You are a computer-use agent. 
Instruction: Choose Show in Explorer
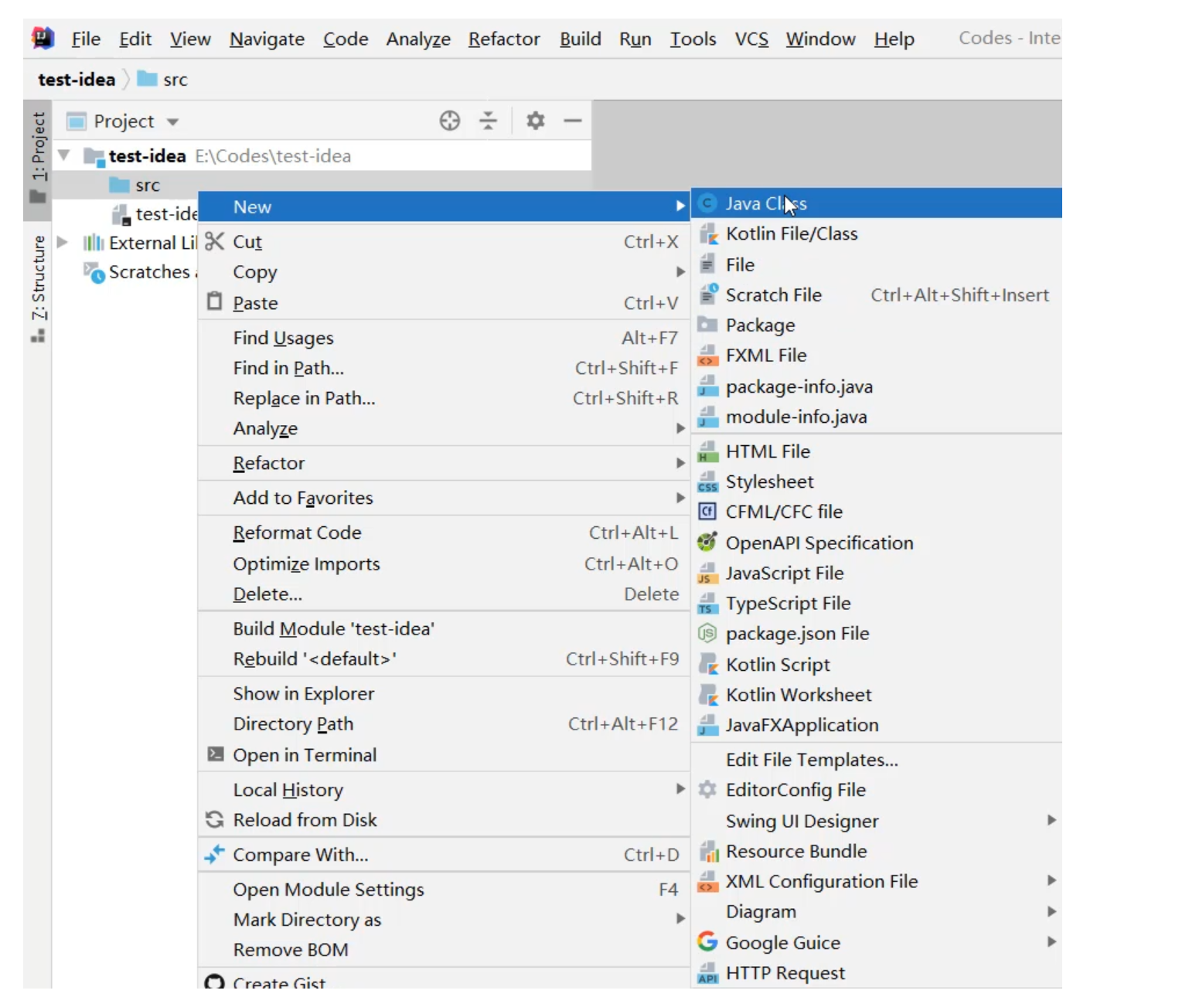point(444,693)
